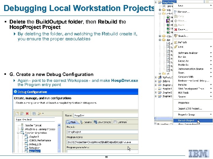Open the Profile As submenu
Viewport: 213px width, 159px height.
pyautogui.click(x=193, y=65)
